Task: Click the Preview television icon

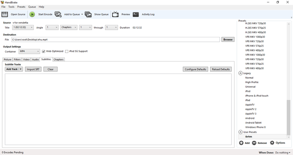Action: (115, 14)
